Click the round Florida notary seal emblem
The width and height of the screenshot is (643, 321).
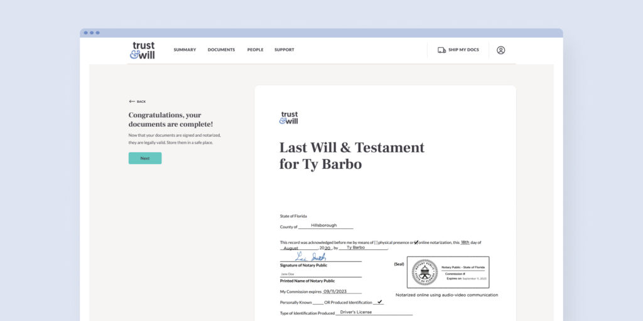click(x=424, y=272)
